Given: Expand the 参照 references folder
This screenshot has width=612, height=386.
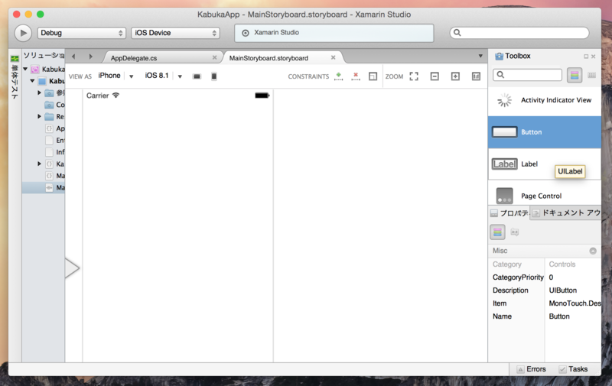Looking at the screenshot, I should pyautogui.click(x=39, y=92).
